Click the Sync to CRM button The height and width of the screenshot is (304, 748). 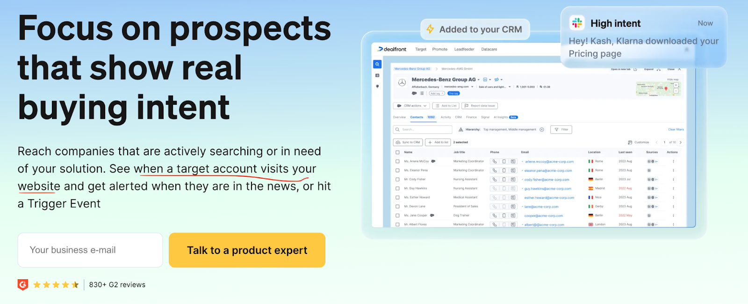point(408,142)
